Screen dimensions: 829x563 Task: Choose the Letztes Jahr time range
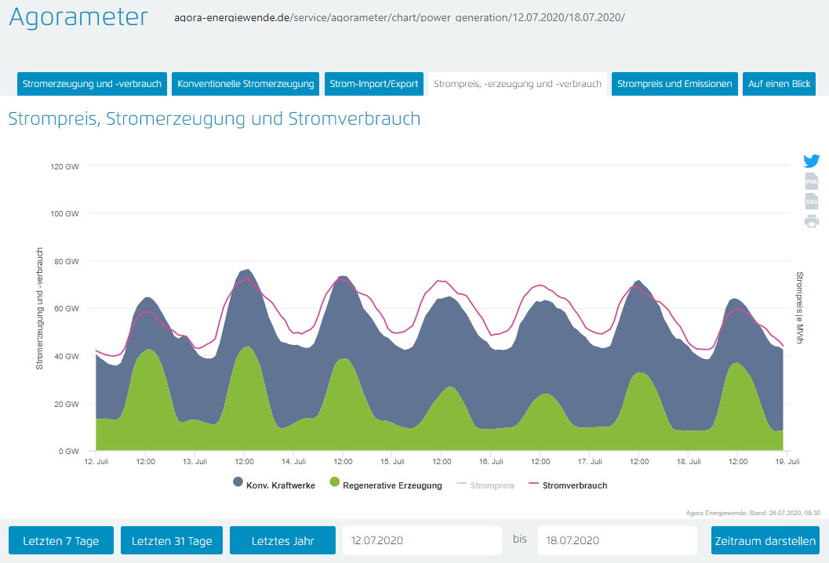282,541
